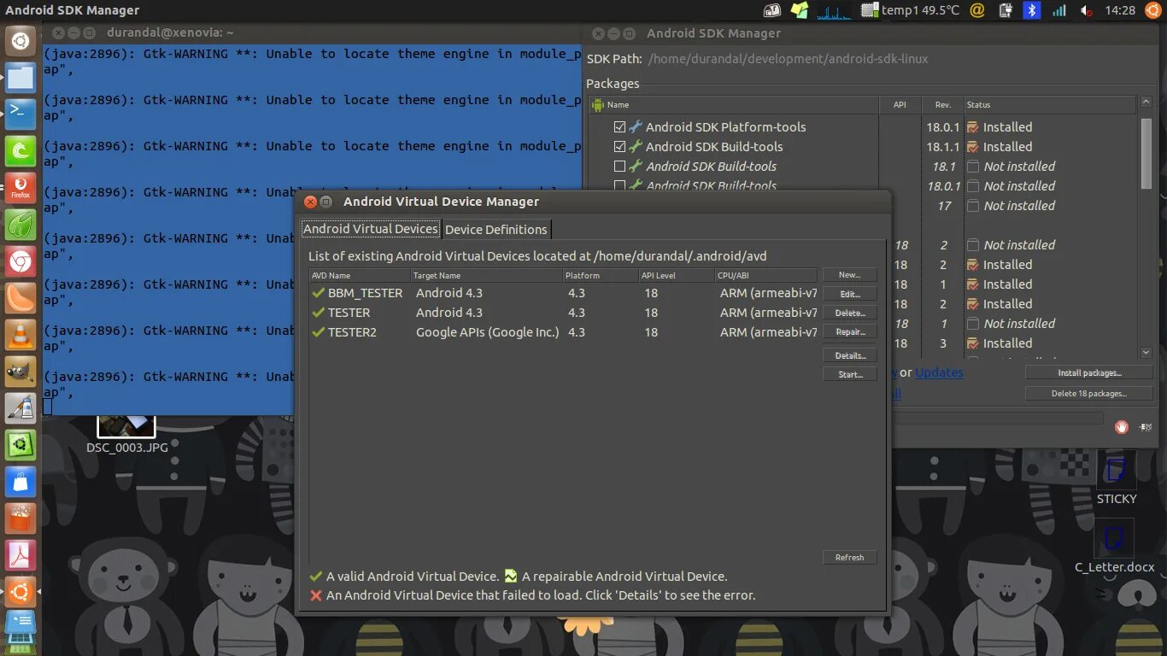Sort by Target Name column header
Image resolution: width=1167 pixels, height=656 pixels.
pos(485,276)
